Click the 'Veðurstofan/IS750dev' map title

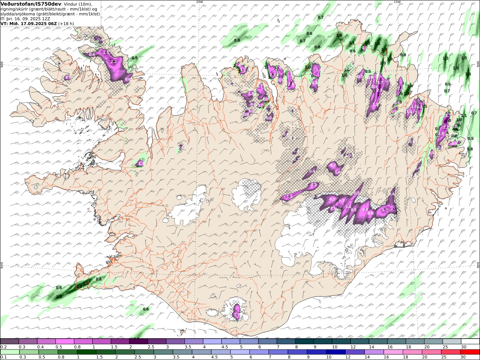coord(31,4)
